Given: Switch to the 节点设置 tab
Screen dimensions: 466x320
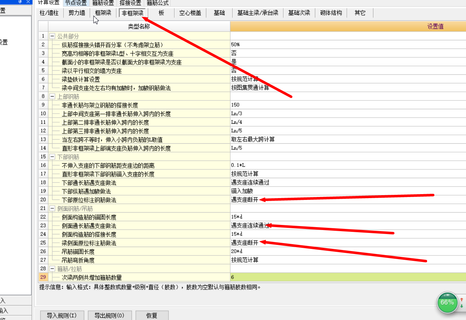Looking at the screenshot, I should (x=76, y=3).
